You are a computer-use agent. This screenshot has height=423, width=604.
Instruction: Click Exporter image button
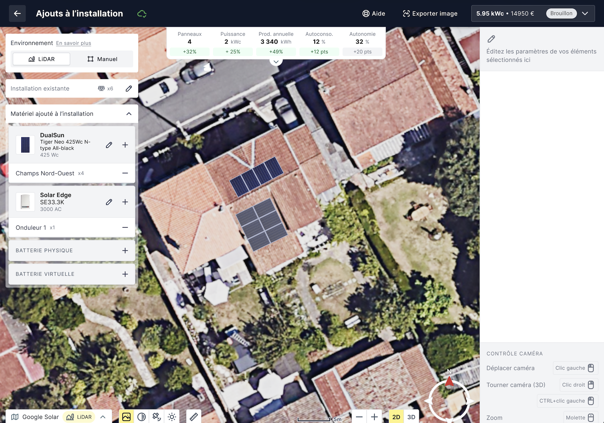click(430, 13)
